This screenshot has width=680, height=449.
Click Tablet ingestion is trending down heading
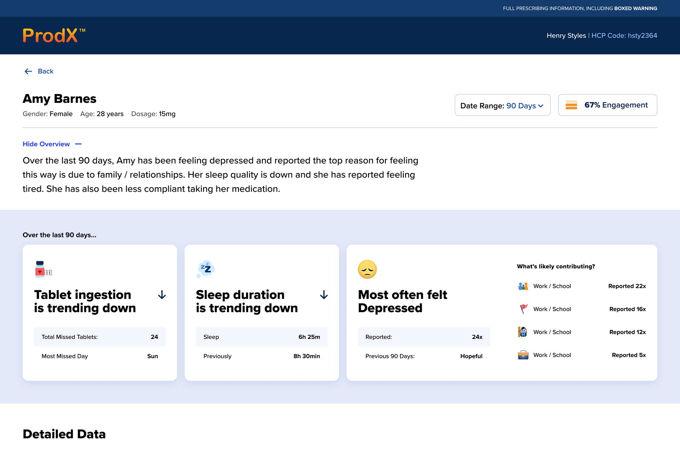click(85, 301)
